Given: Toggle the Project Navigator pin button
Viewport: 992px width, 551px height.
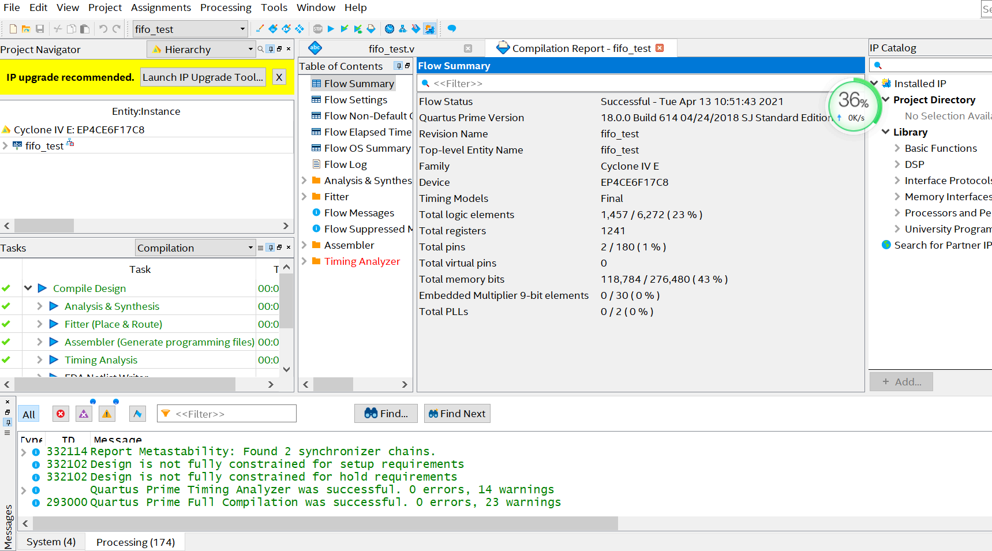Looking at the screenshot, I should pyautogui.click(x=271, y=49).
